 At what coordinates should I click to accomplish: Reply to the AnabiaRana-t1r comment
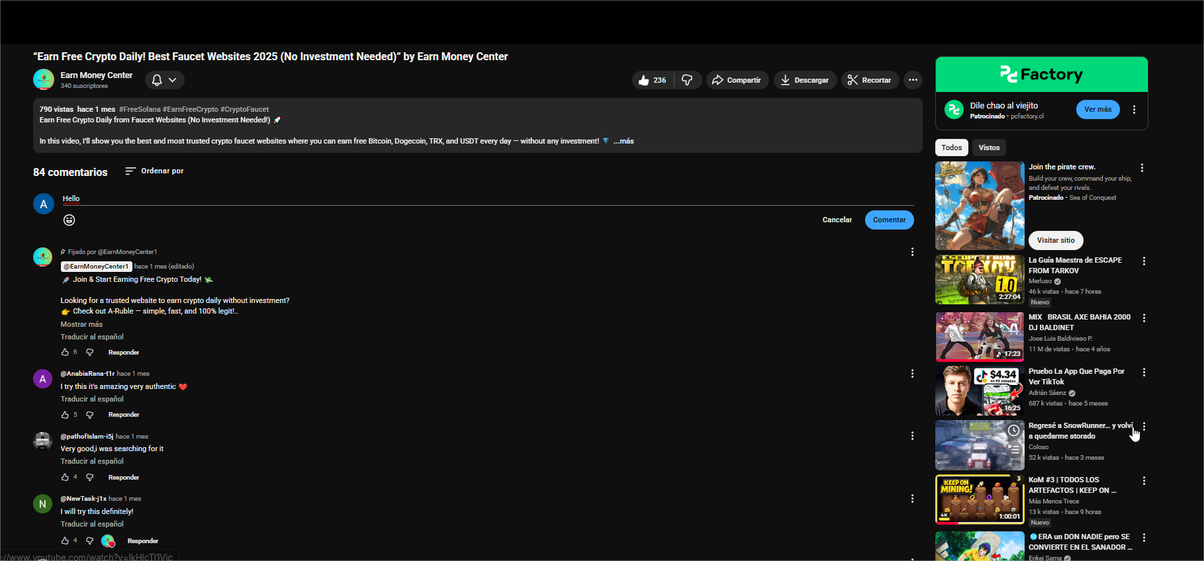click(x=124, y=415)
